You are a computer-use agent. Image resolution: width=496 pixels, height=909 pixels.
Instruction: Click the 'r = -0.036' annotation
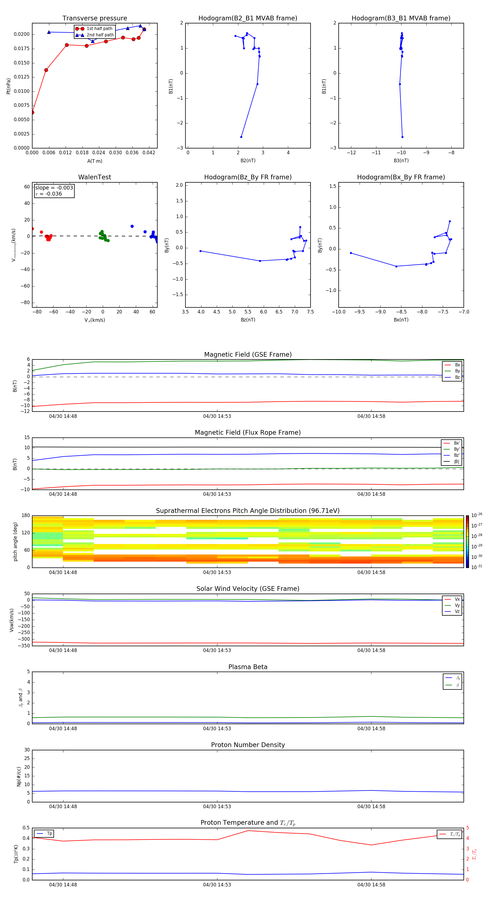tap(49, 194)
